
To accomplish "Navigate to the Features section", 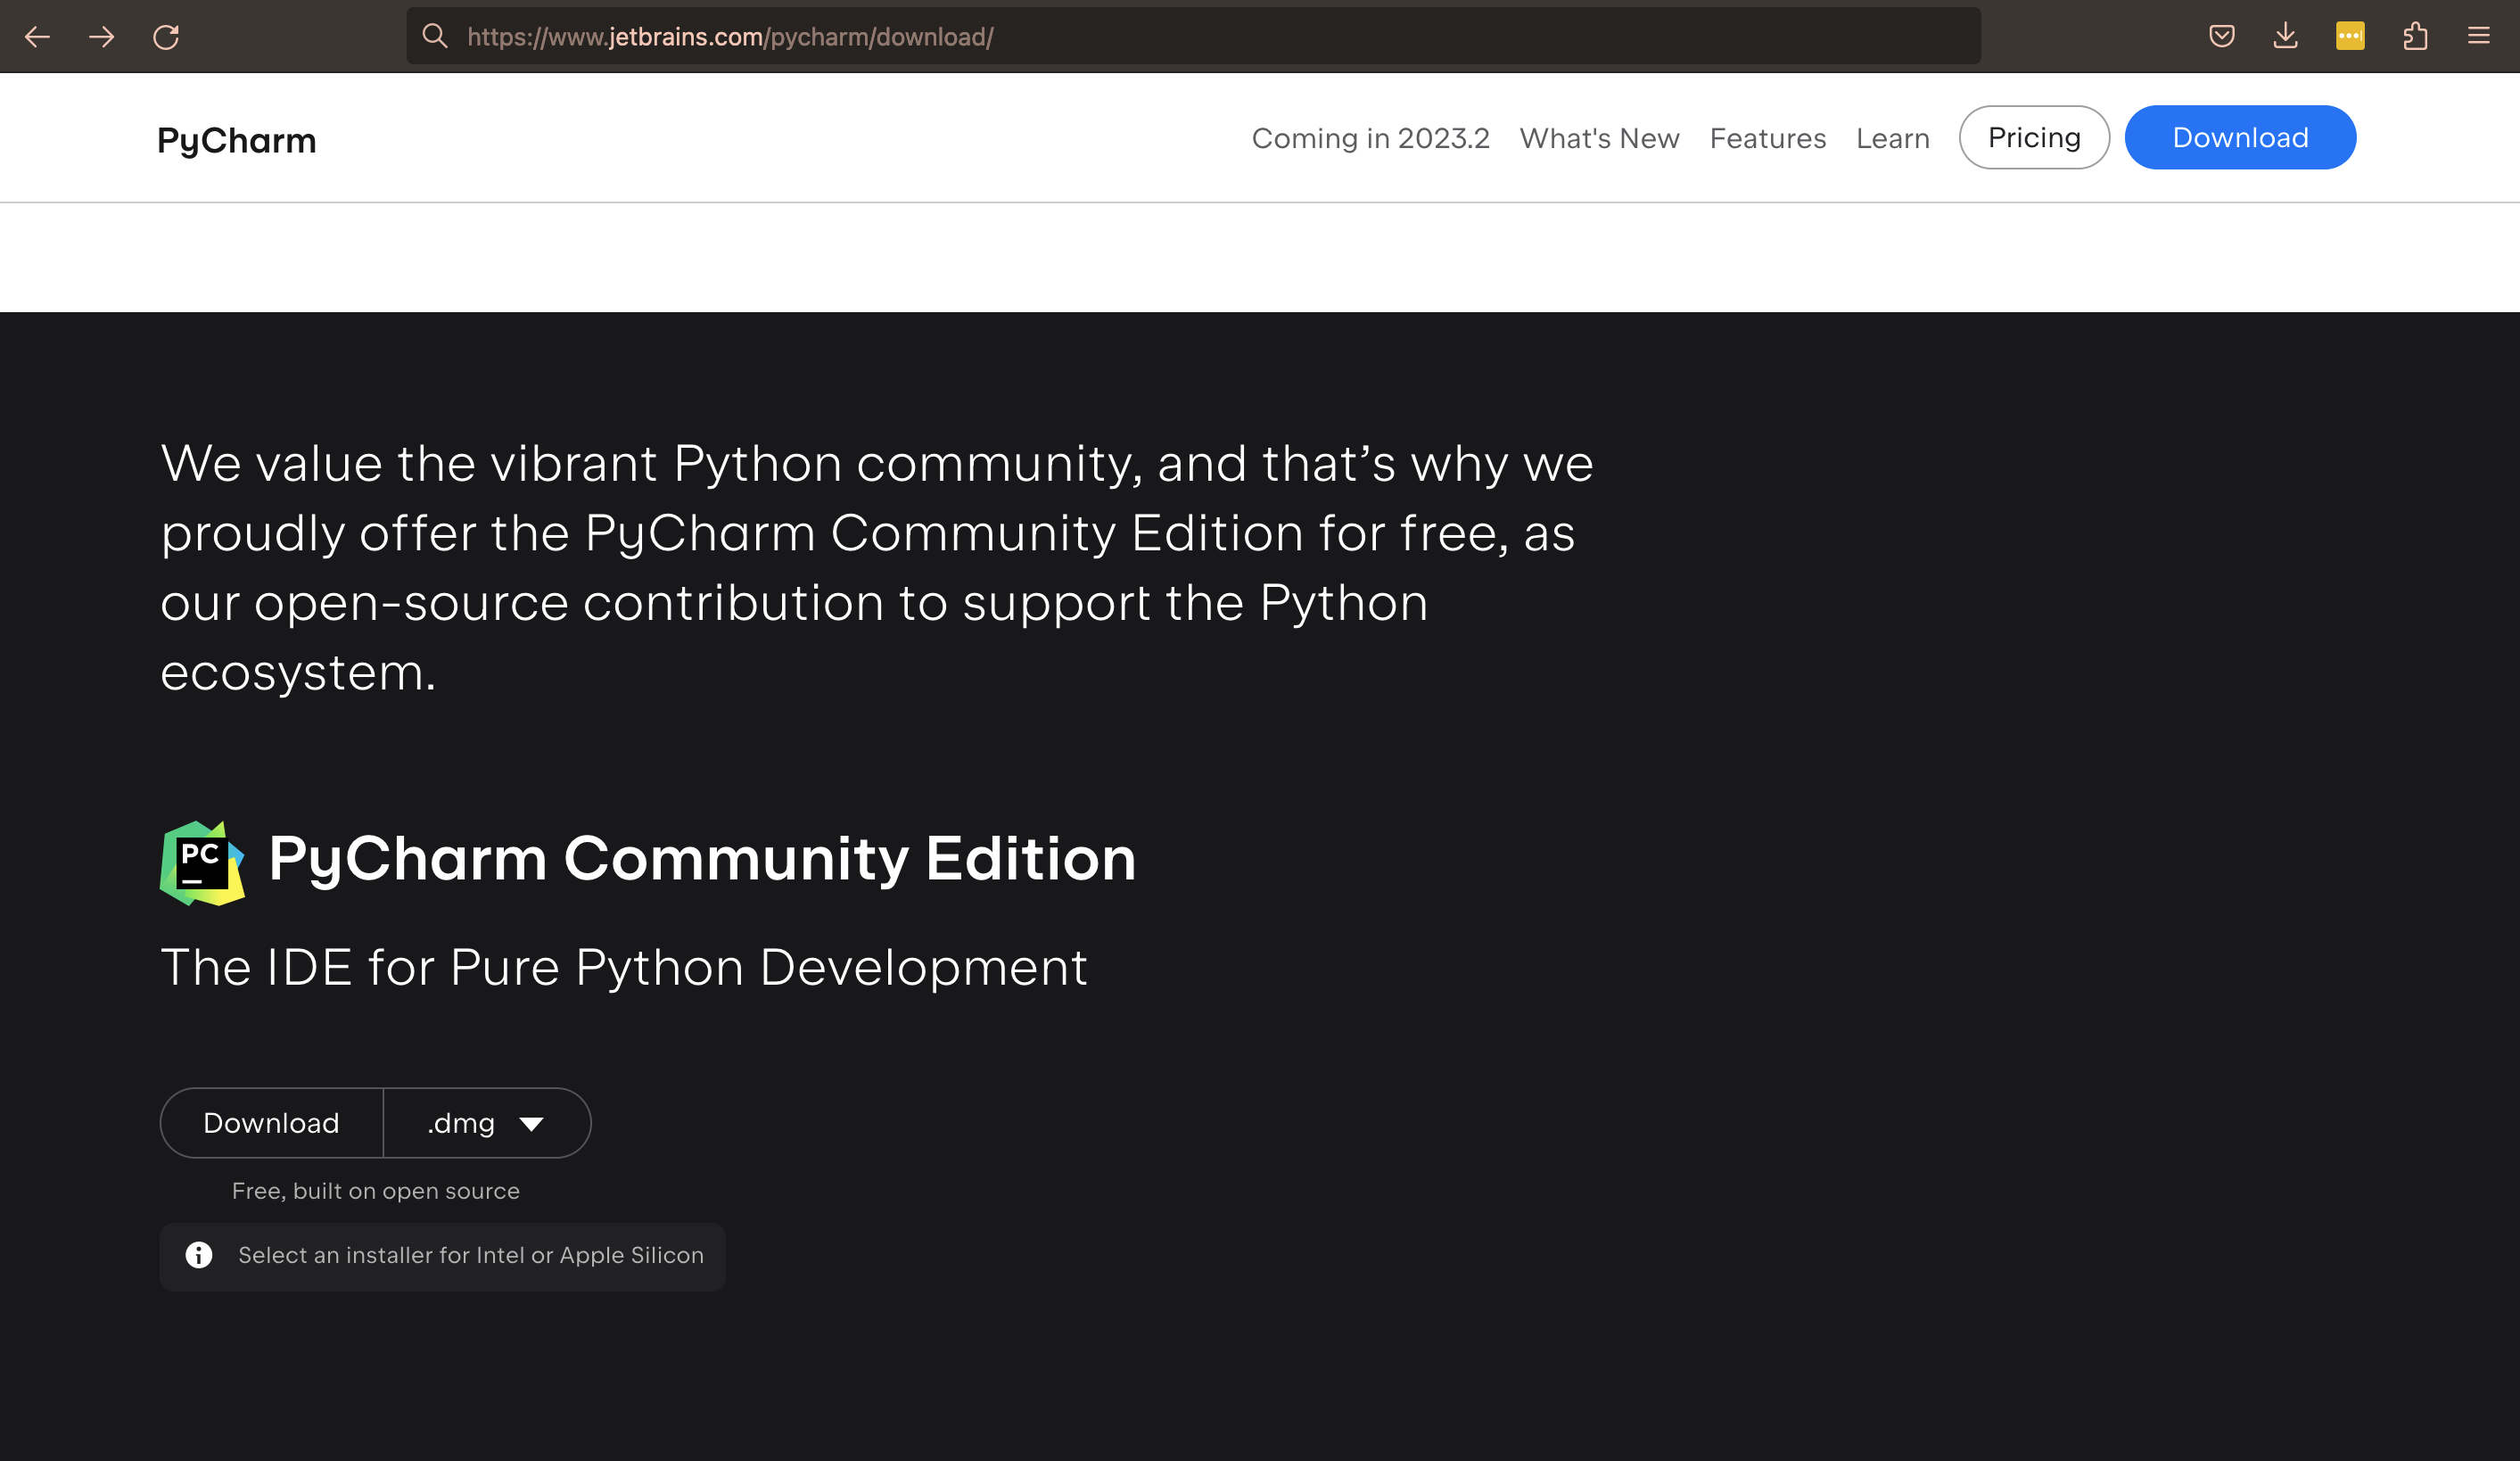I will 1767,137.
